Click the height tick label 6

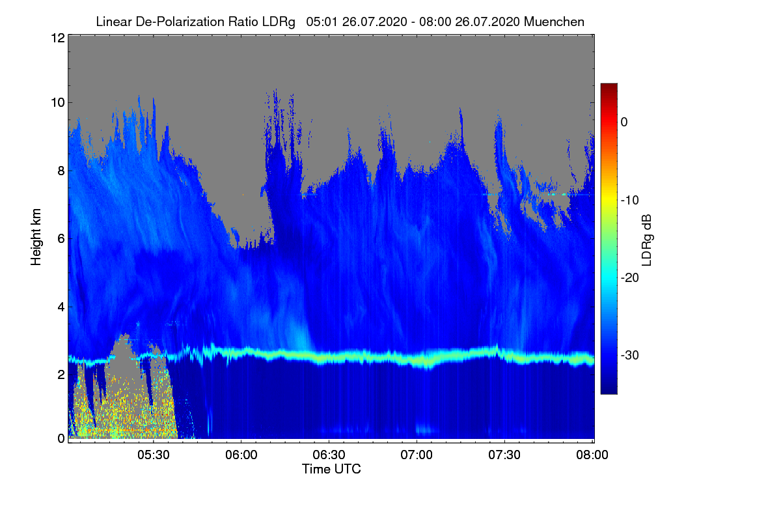pyautogui.click(x=61, y=239)
